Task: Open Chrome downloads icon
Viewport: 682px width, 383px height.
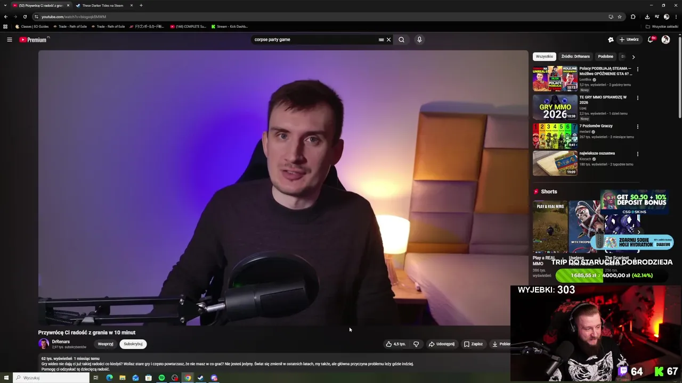Action: [647, 16]
